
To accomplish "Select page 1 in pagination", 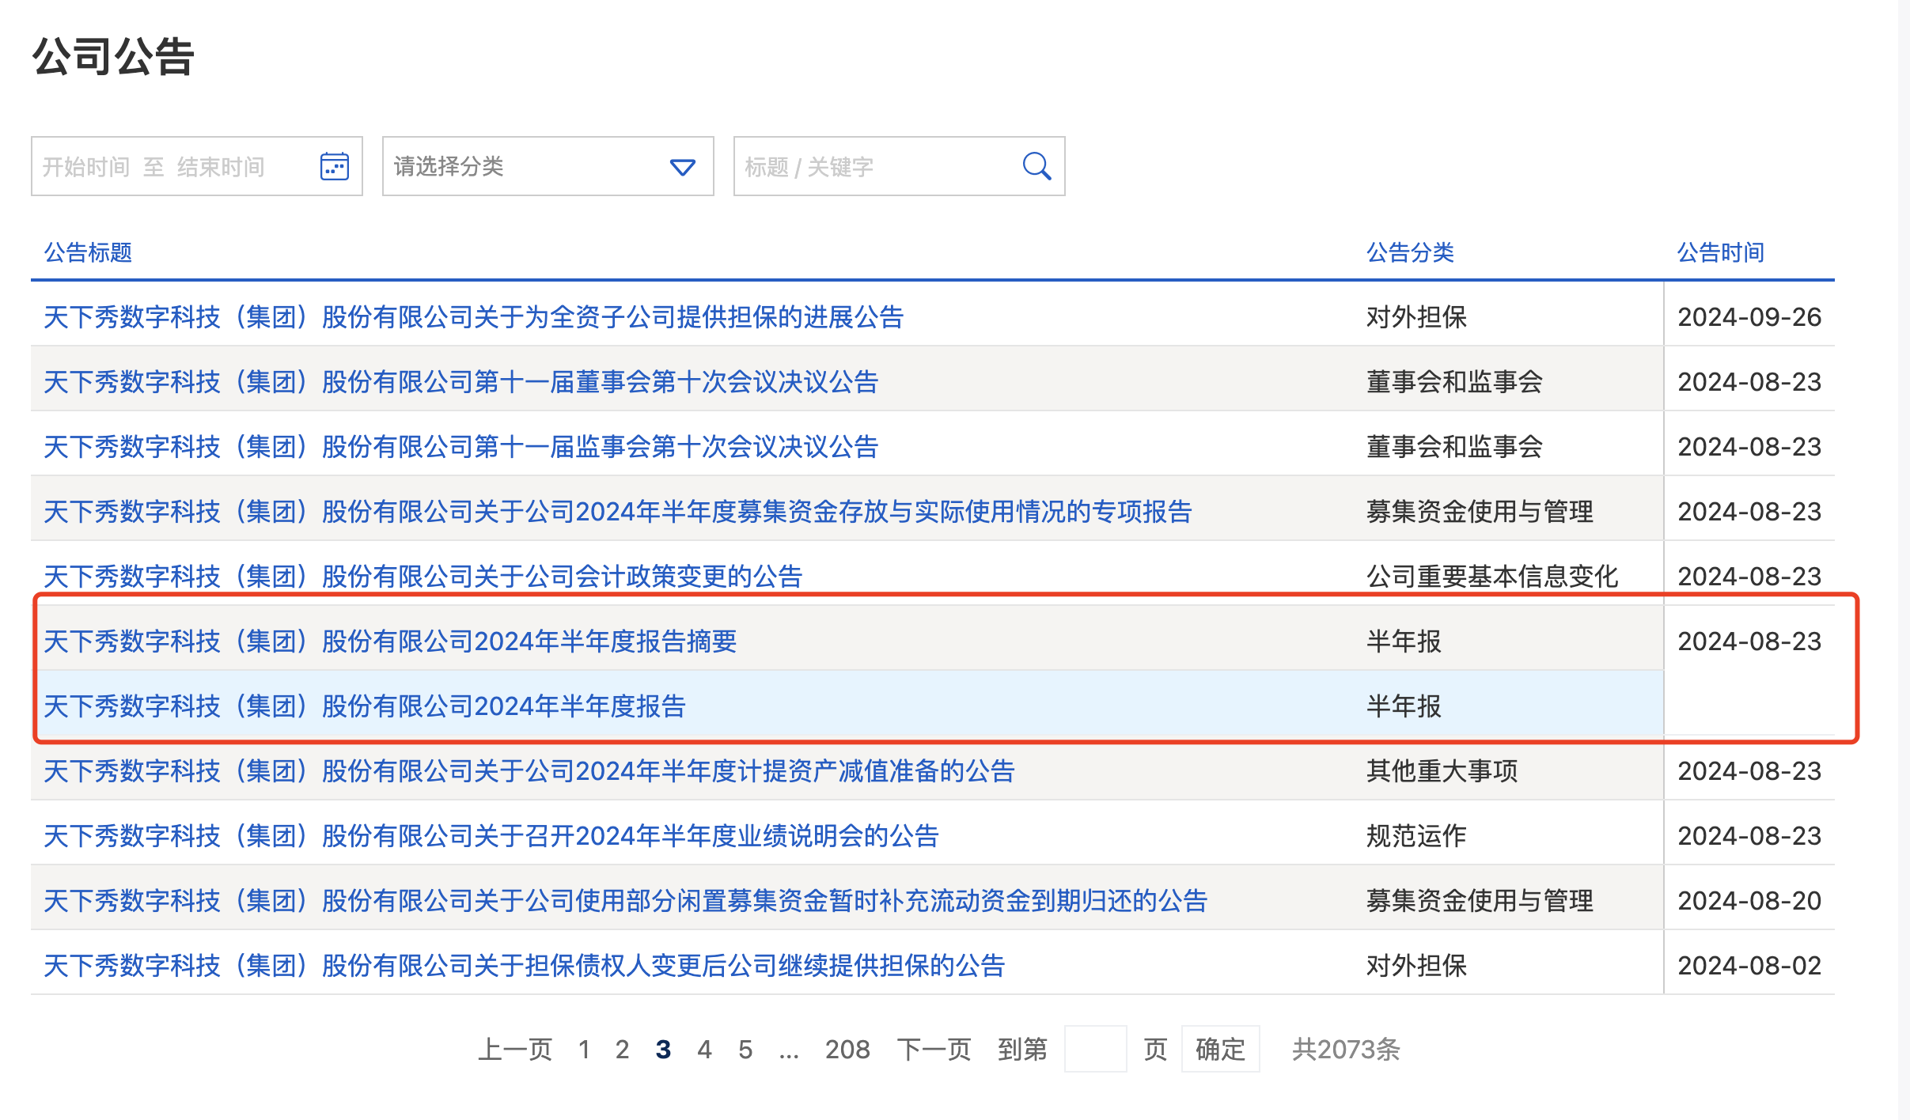I will point(584,1050).
